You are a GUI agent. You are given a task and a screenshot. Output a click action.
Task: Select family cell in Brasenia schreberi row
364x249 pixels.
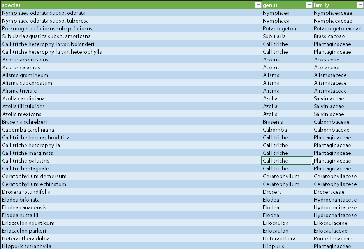[x=338, y=122]
